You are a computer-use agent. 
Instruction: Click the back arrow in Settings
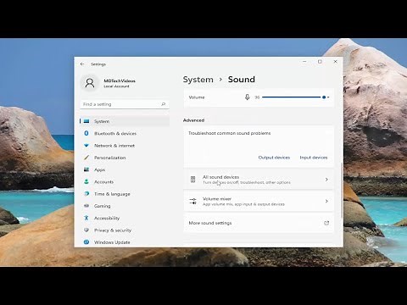82,64
